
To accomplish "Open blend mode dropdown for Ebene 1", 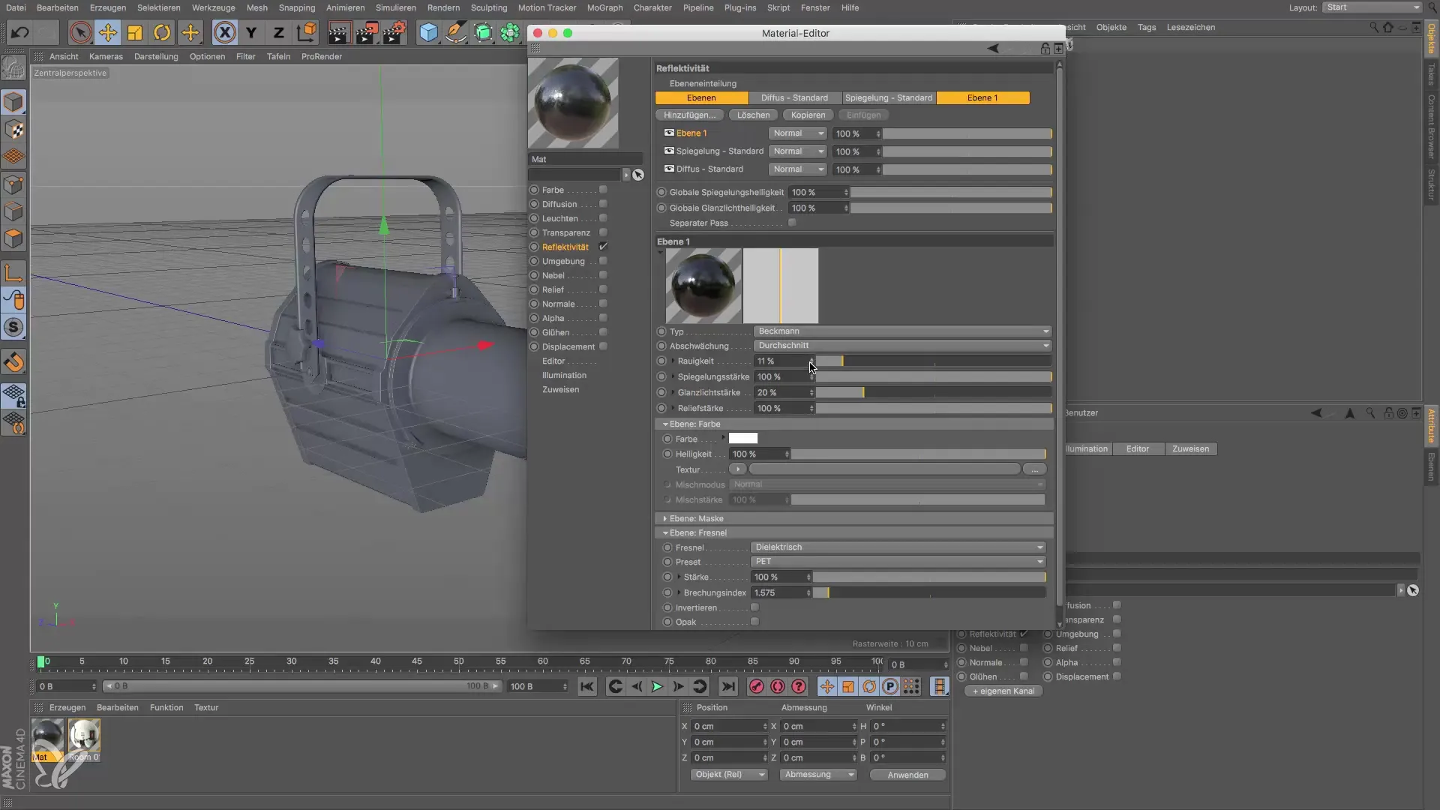I will pyautogui.click(x=797, y=133).
